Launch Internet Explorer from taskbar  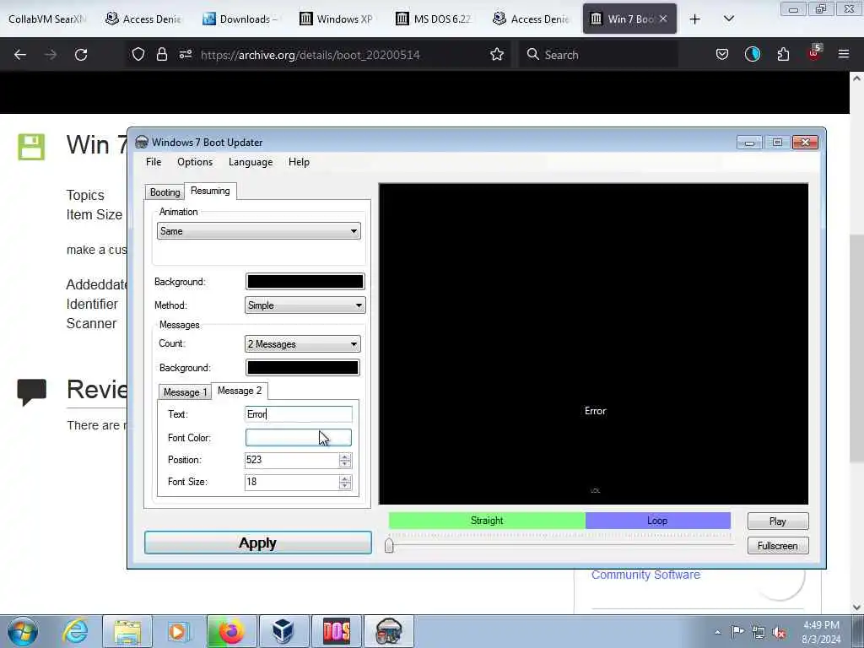(x=75, y=631)
